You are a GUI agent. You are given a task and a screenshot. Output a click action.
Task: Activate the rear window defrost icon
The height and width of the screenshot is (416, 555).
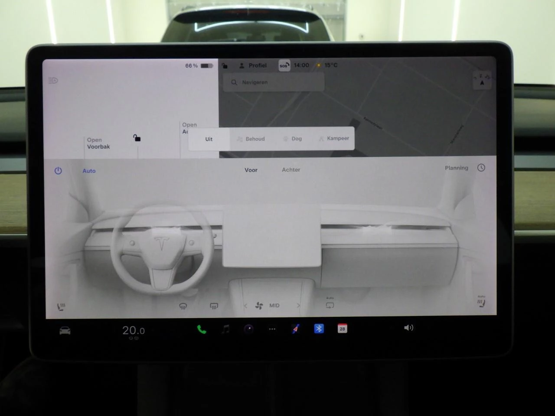pyautogui.click(x=214, y=306)
